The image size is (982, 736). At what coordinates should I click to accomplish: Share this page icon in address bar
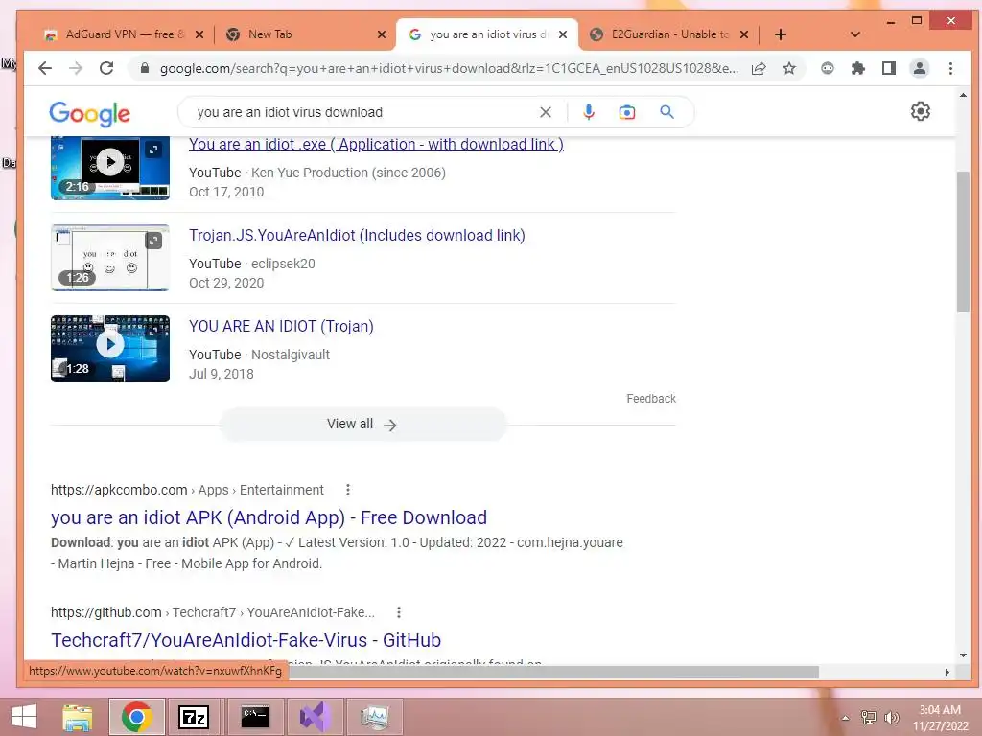tap(759, 68)
